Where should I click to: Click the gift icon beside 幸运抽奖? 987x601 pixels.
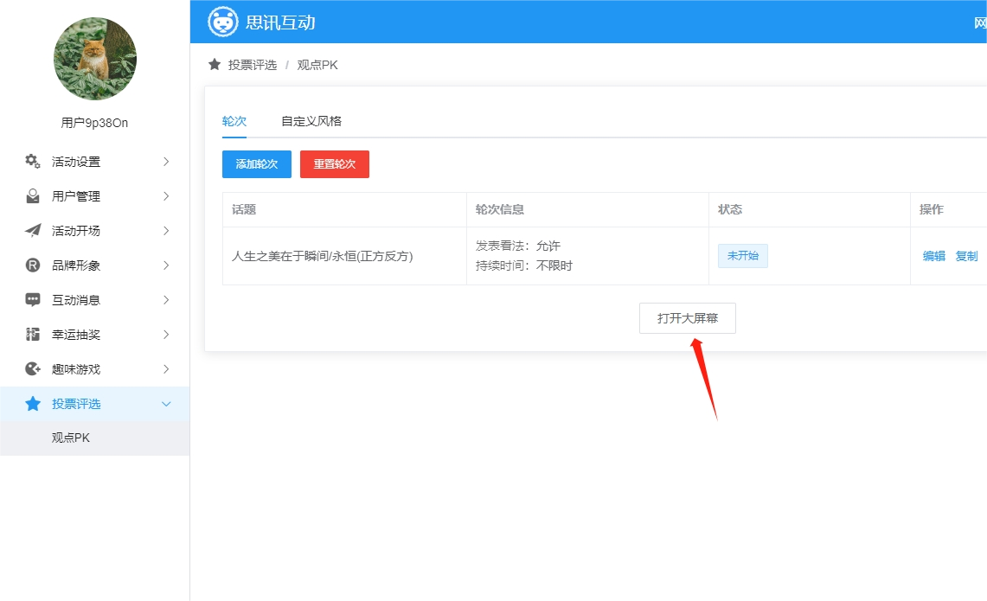point(33,335)
